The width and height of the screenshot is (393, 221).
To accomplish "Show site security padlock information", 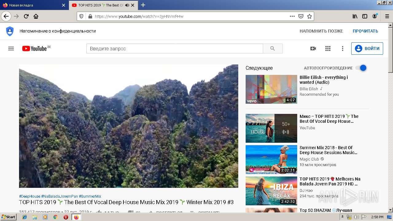I will point(90,16).
